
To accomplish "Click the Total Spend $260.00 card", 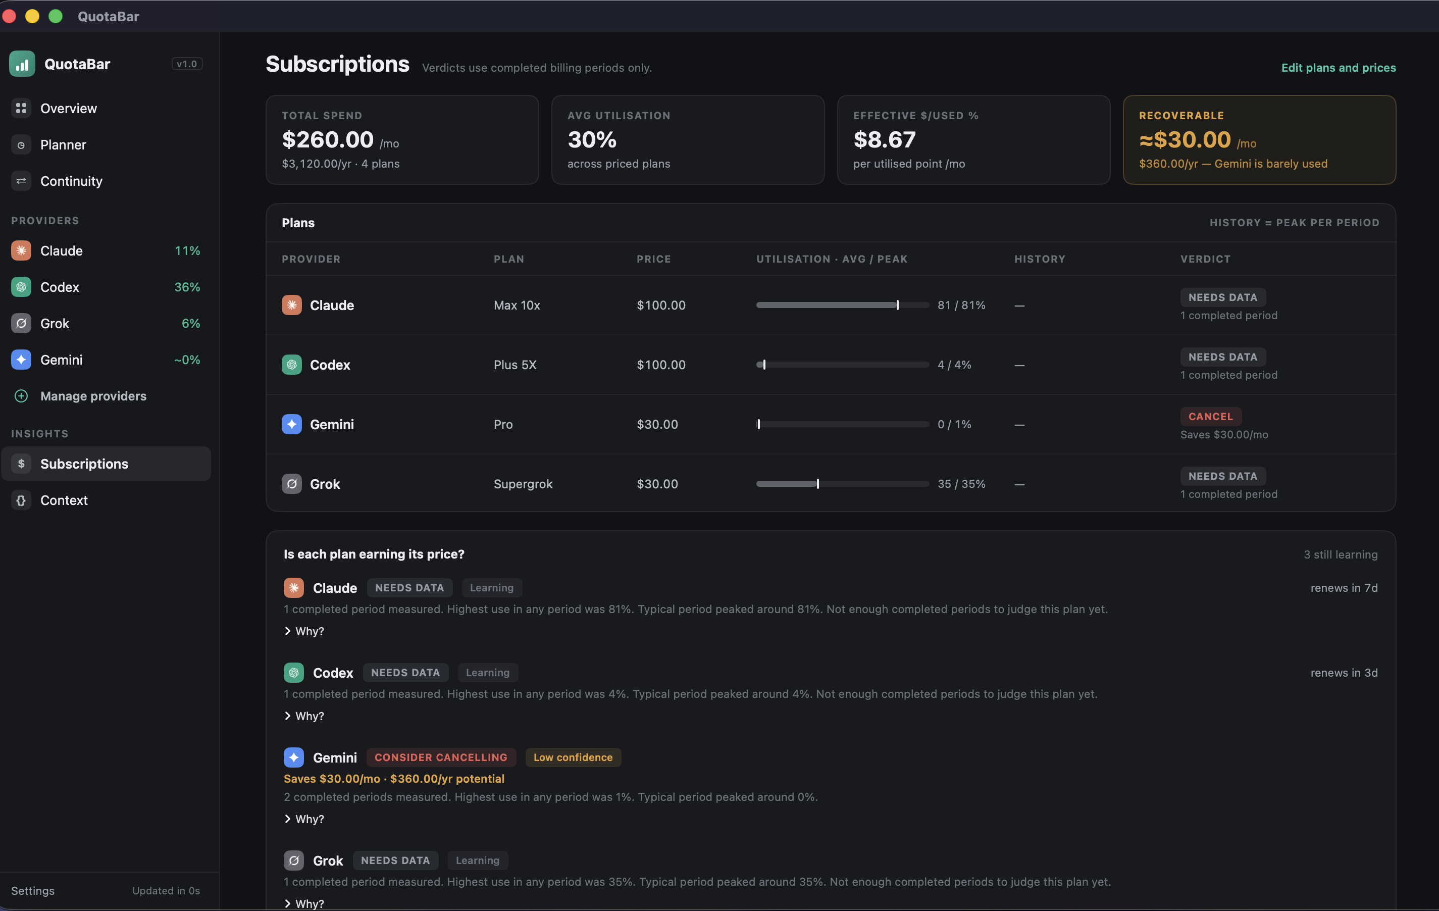I will [402, 140].
